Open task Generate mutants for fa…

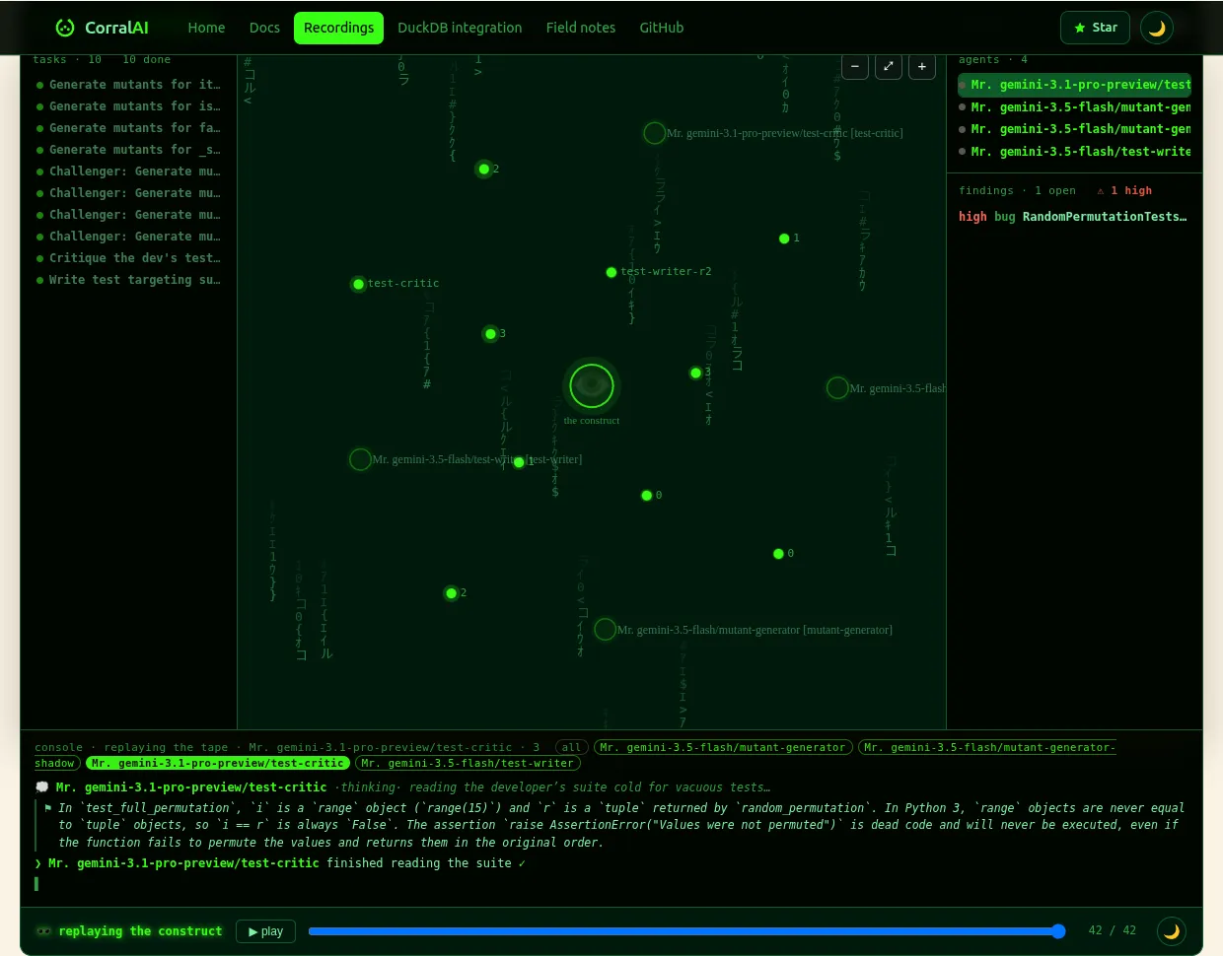point(128,128)
